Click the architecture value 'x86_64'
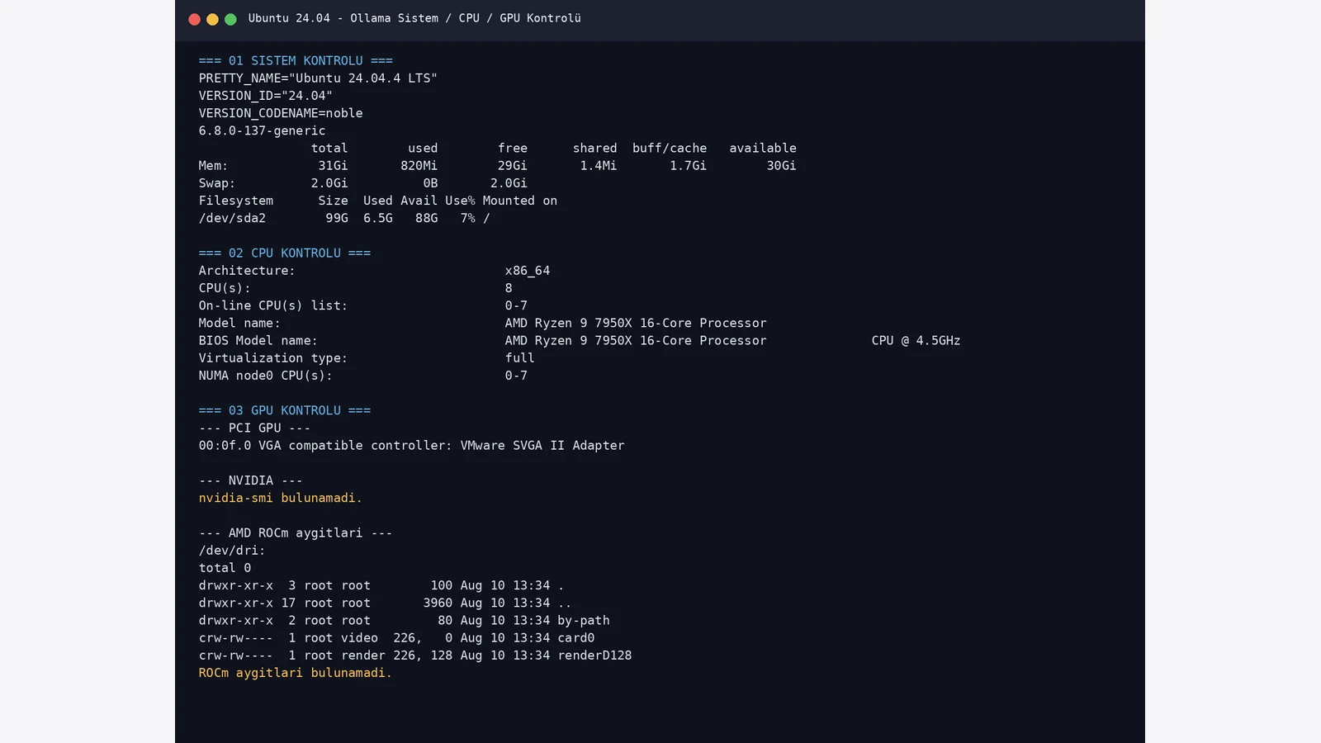 click(528, 271)
